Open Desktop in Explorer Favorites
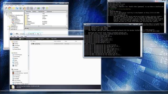The height and width of the screenshot is (94, 168). pyautogui.click(x=16, y=44)
